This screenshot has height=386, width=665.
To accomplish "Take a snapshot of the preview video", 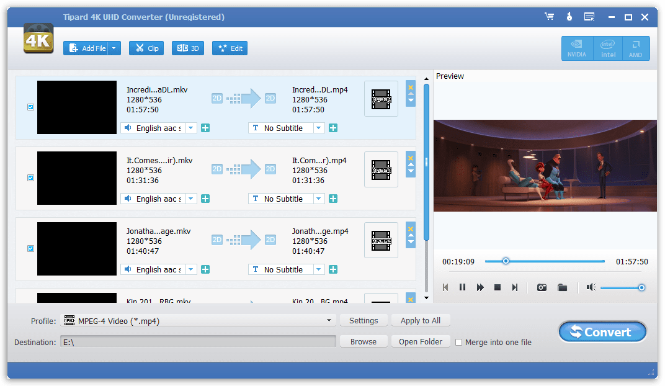I will 541,287.
